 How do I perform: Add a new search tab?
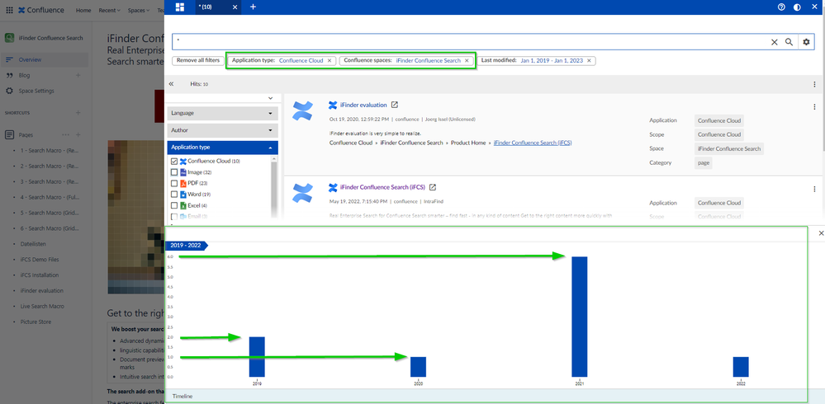253,7
